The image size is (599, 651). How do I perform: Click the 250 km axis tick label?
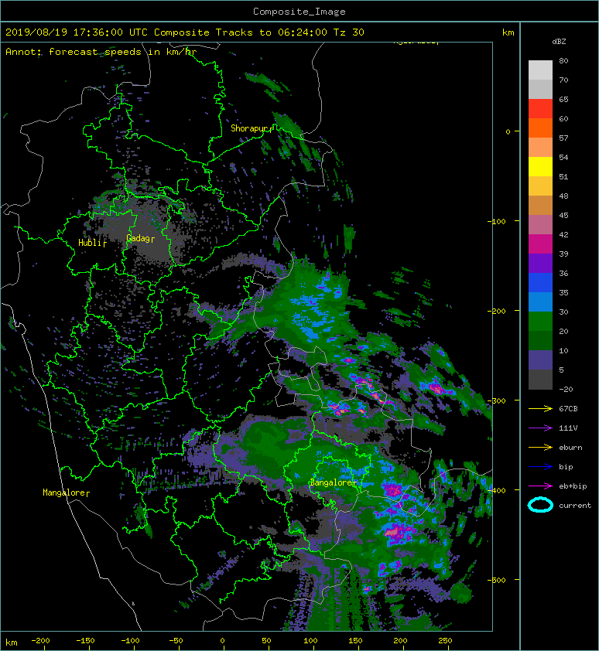(445, 641)
